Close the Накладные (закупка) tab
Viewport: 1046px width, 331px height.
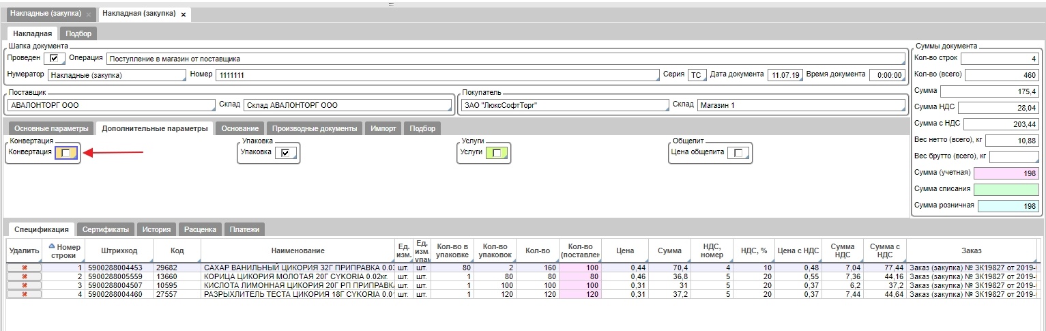89,14
